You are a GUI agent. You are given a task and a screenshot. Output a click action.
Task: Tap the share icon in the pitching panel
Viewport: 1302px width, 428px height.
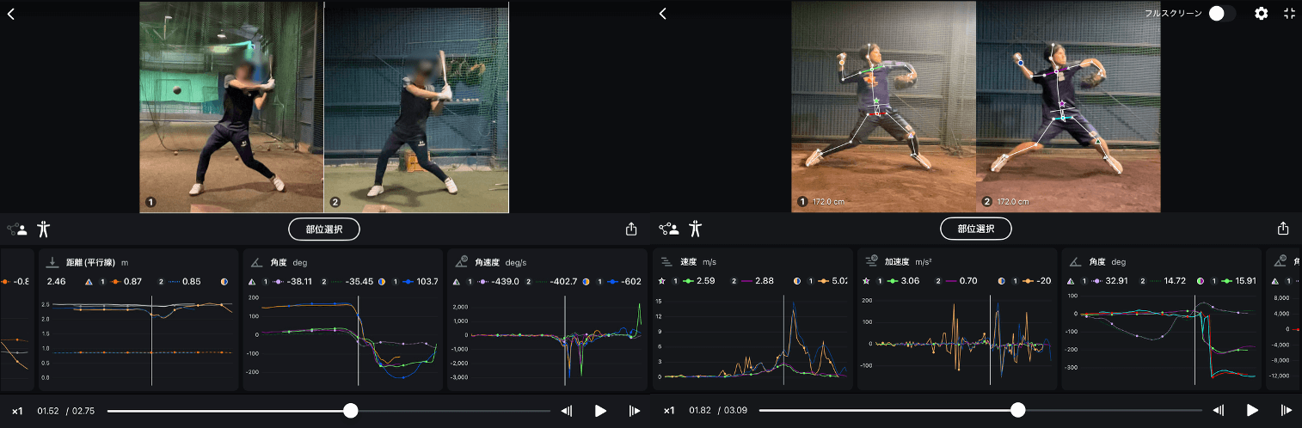click(1283, 229)
